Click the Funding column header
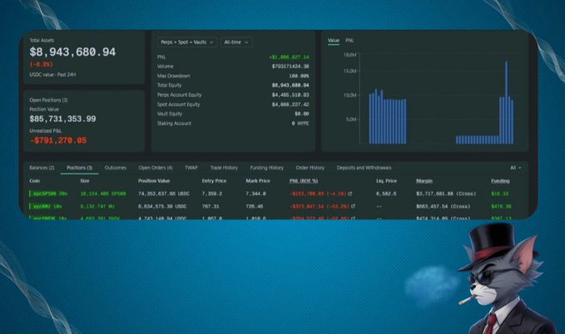Viewport: 565px width, 334px height. click(x=500, y=181)
